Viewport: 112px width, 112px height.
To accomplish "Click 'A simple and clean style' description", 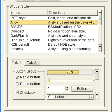I will (x=67, y=36).
